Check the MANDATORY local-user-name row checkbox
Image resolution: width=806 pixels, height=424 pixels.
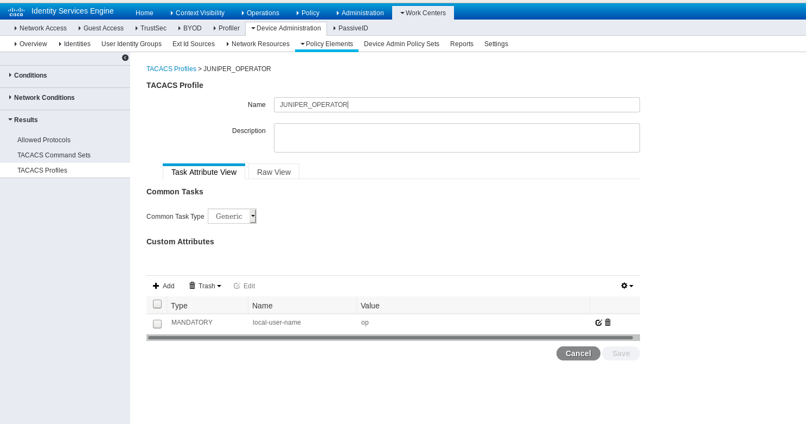pyautogui.click(x=157, y=324)
